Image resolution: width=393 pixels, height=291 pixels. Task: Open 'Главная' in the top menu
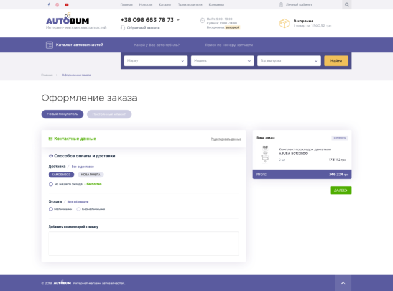pyautogui.click(x=127, y=5)
